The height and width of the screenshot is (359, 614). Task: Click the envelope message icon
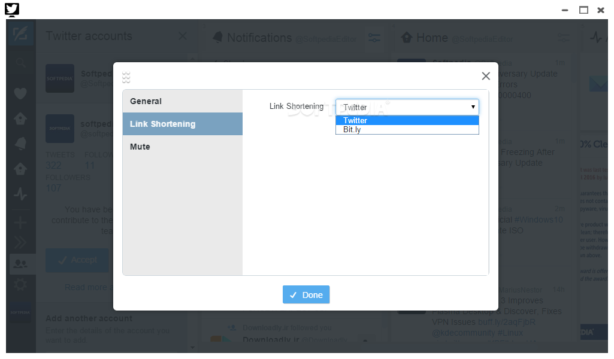click(x=598, y=84)
